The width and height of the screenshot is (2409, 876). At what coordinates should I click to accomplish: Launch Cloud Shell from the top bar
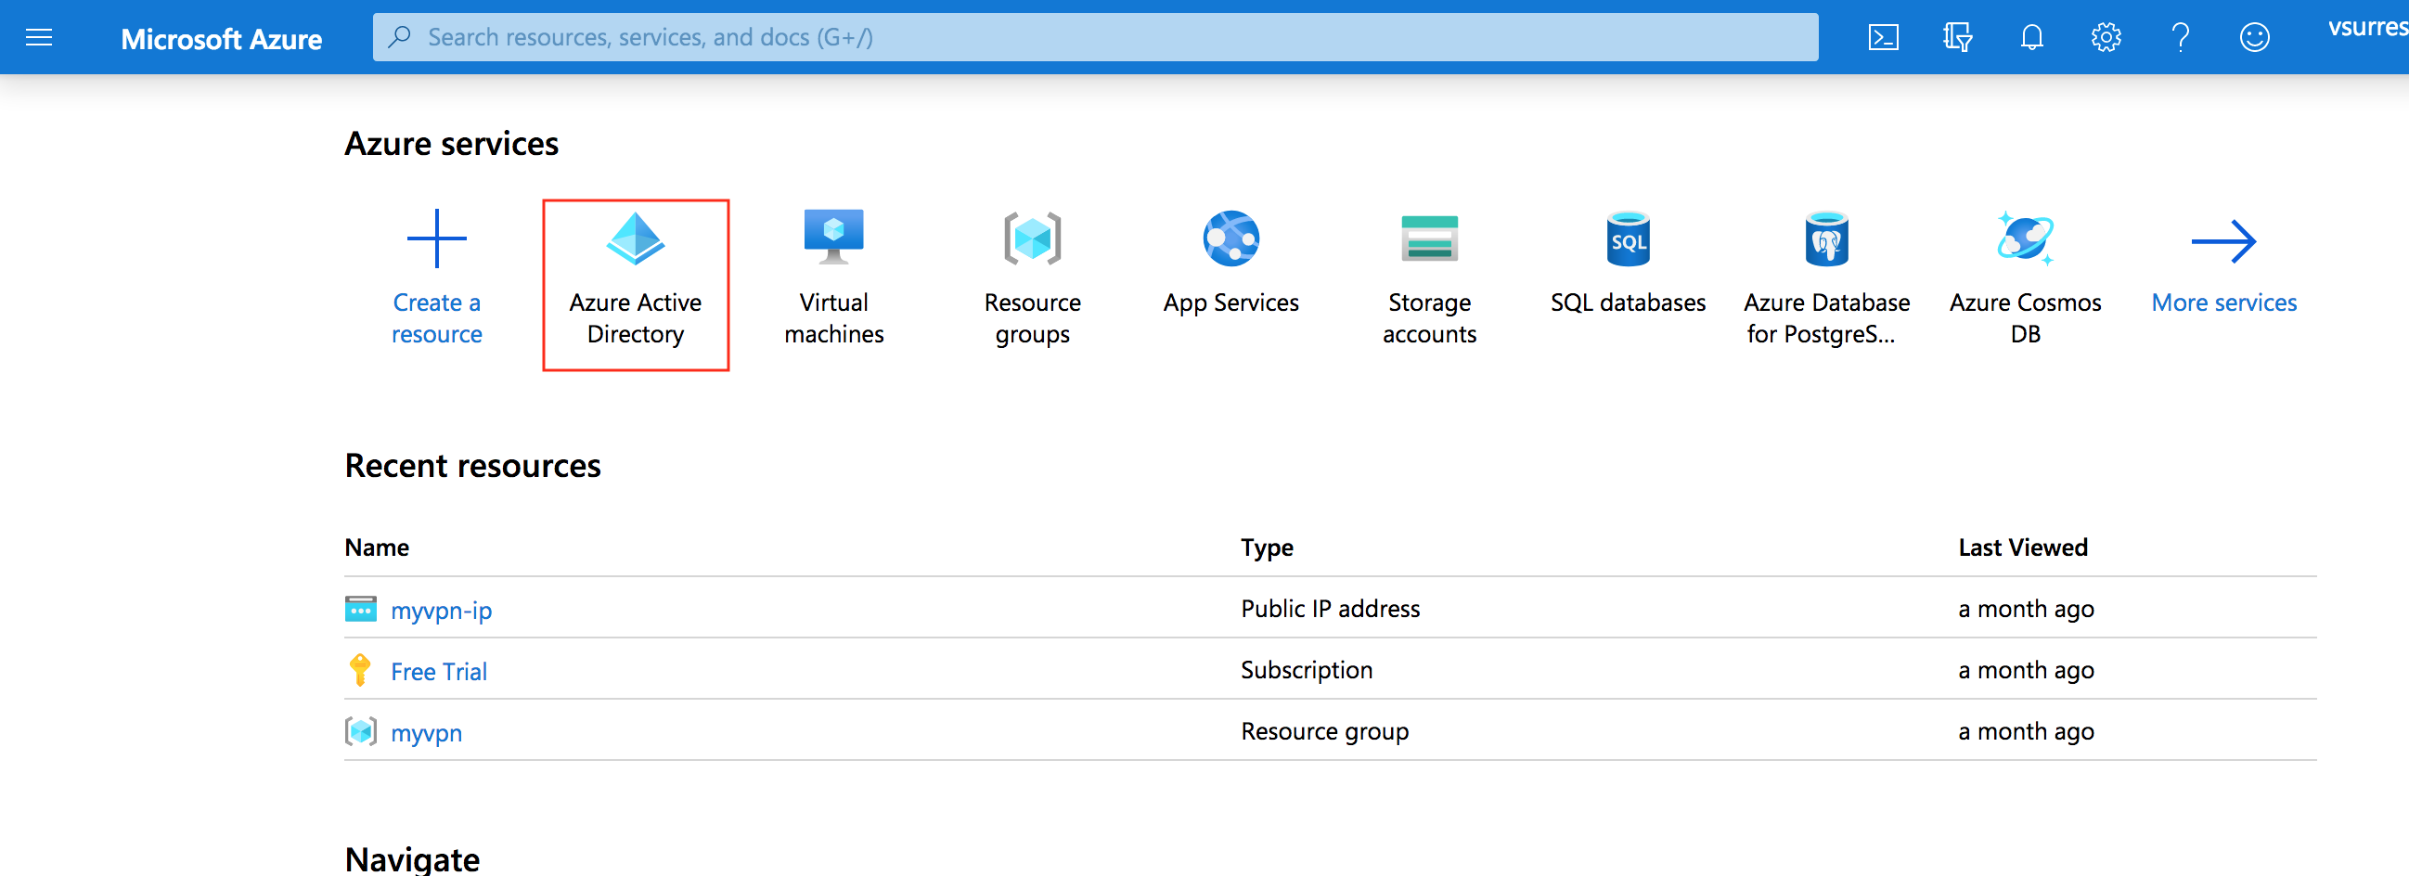[x=1883, y=37]
